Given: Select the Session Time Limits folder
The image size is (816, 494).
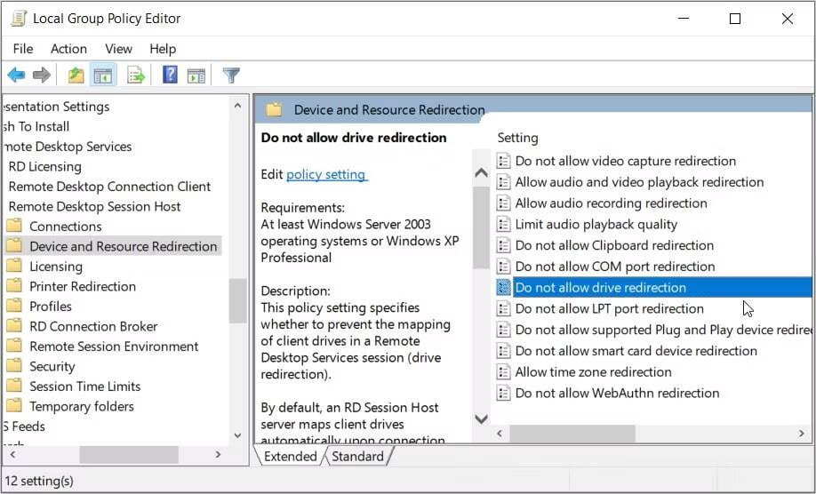Looking at the screenshot, I should coord(84,386).
